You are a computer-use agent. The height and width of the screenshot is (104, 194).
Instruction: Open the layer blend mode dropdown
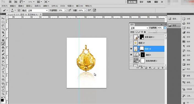[139, 28]
